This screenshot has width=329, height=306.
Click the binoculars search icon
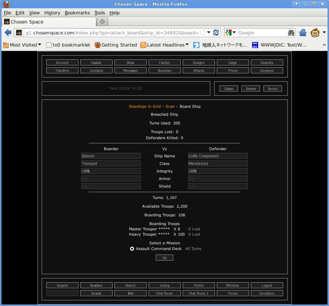point(291,33)
